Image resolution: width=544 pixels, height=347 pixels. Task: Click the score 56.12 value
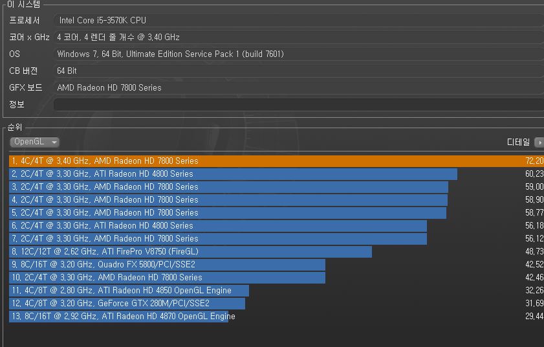click(535, 239)
